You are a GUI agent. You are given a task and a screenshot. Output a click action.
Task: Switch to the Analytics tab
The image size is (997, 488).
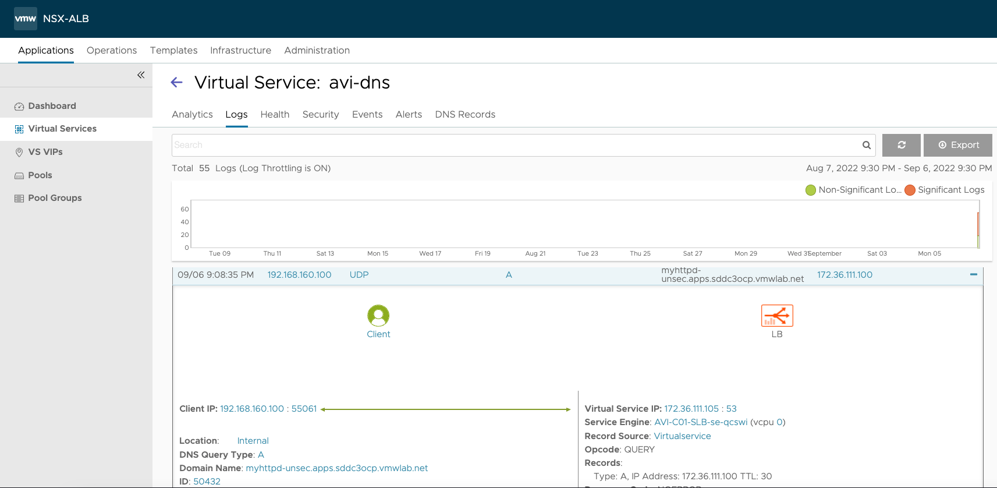pyautogui.click(x=193, y=115)
